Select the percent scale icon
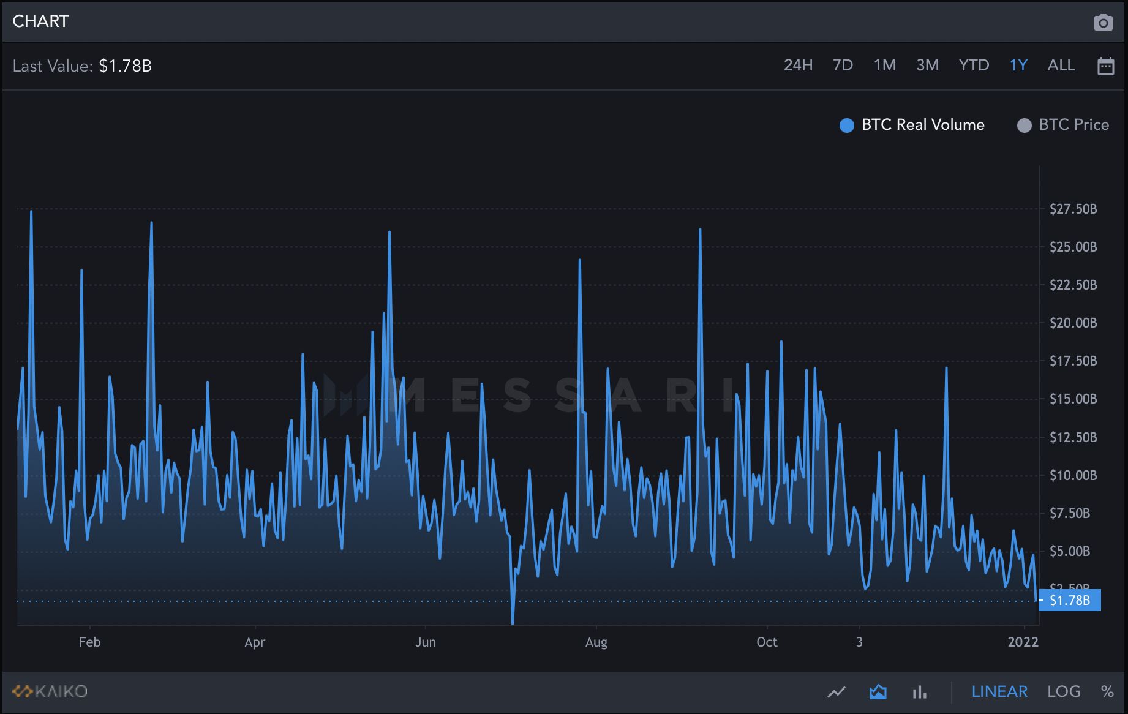Image resolution: width=1128 pixels, height=714 pixels. click(1107, 691)
